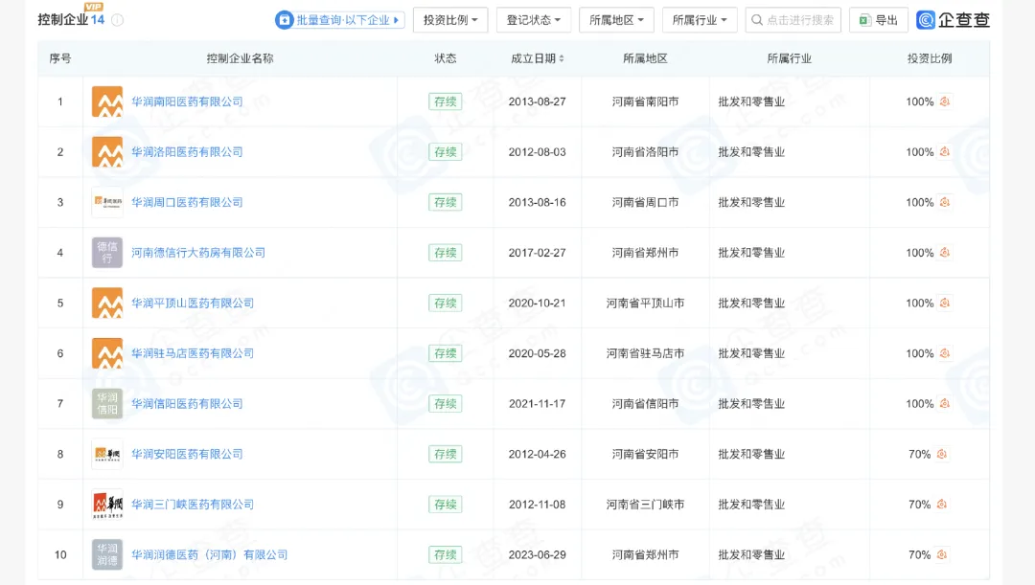Export the list with 导出 button

pyautogui.click(x=878, y=20)
